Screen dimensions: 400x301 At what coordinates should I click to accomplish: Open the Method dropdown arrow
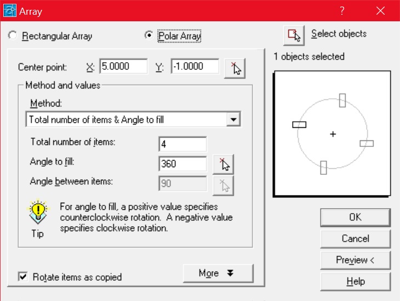pos(233,119)
